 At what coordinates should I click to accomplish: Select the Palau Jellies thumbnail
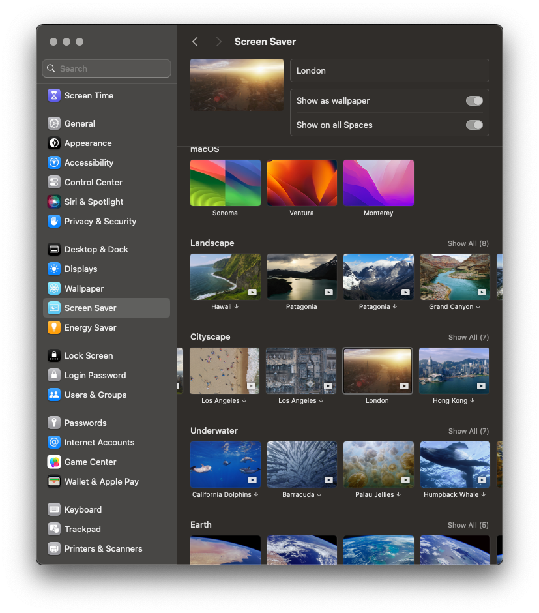pos(379,464)
